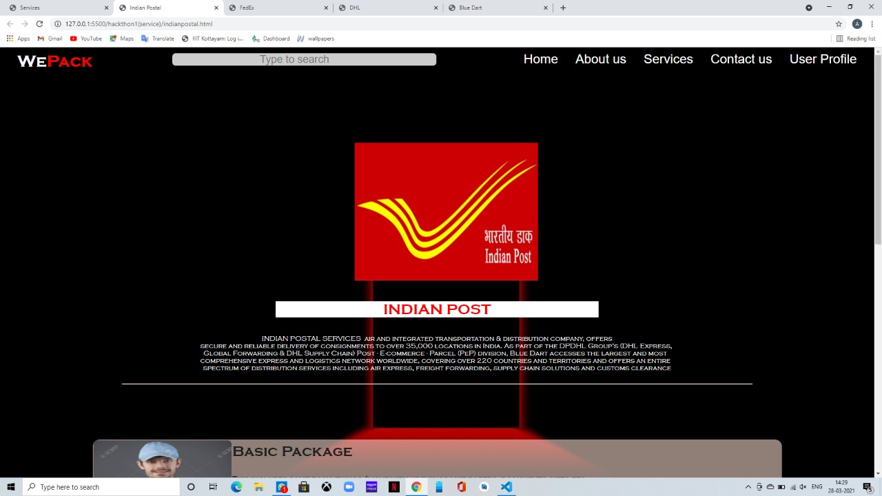The image size is (882, 496).
Task: Switch to the DHL browser tab
Action: coord(387,8)
